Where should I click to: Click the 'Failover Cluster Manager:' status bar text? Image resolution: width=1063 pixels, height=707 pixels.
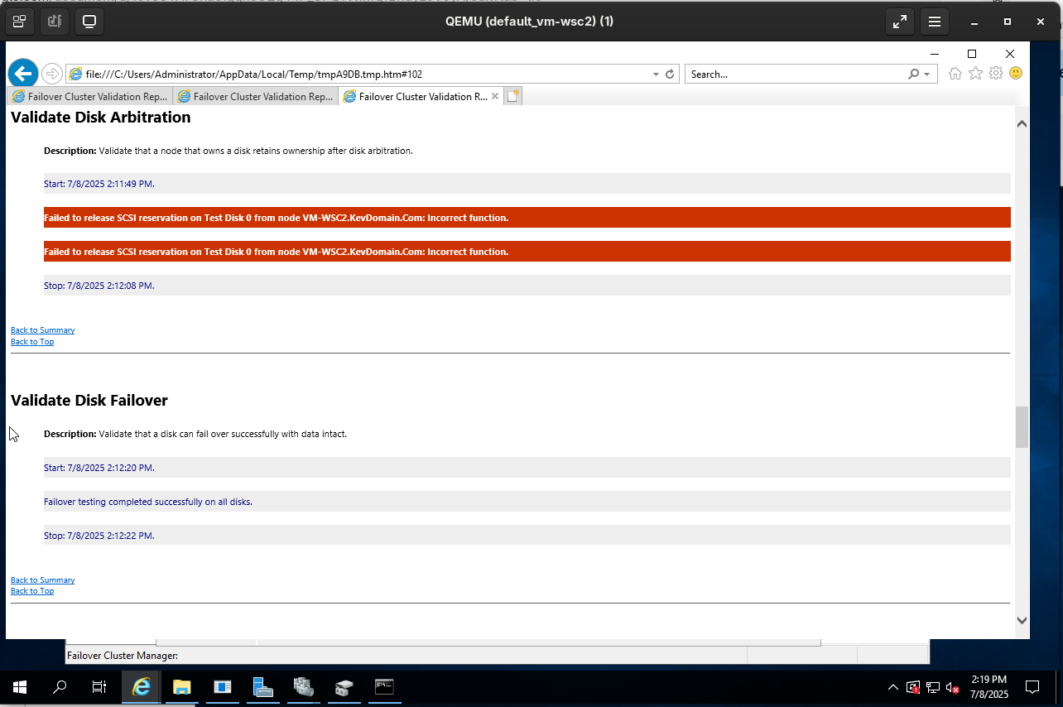(123, 656)
